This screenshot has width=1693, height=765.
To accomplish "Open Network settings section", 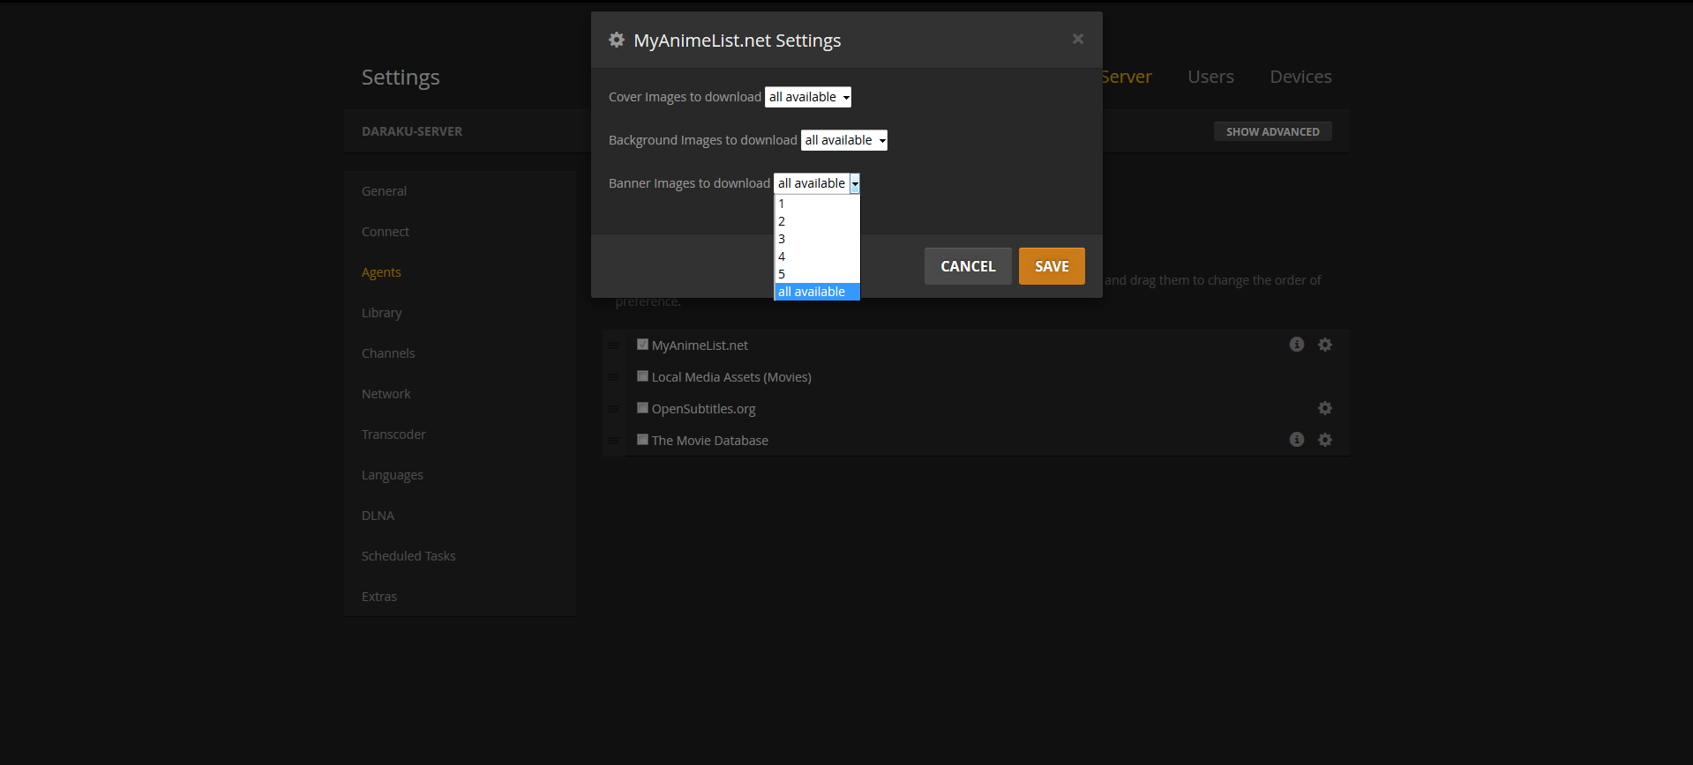I will point(460,394).
